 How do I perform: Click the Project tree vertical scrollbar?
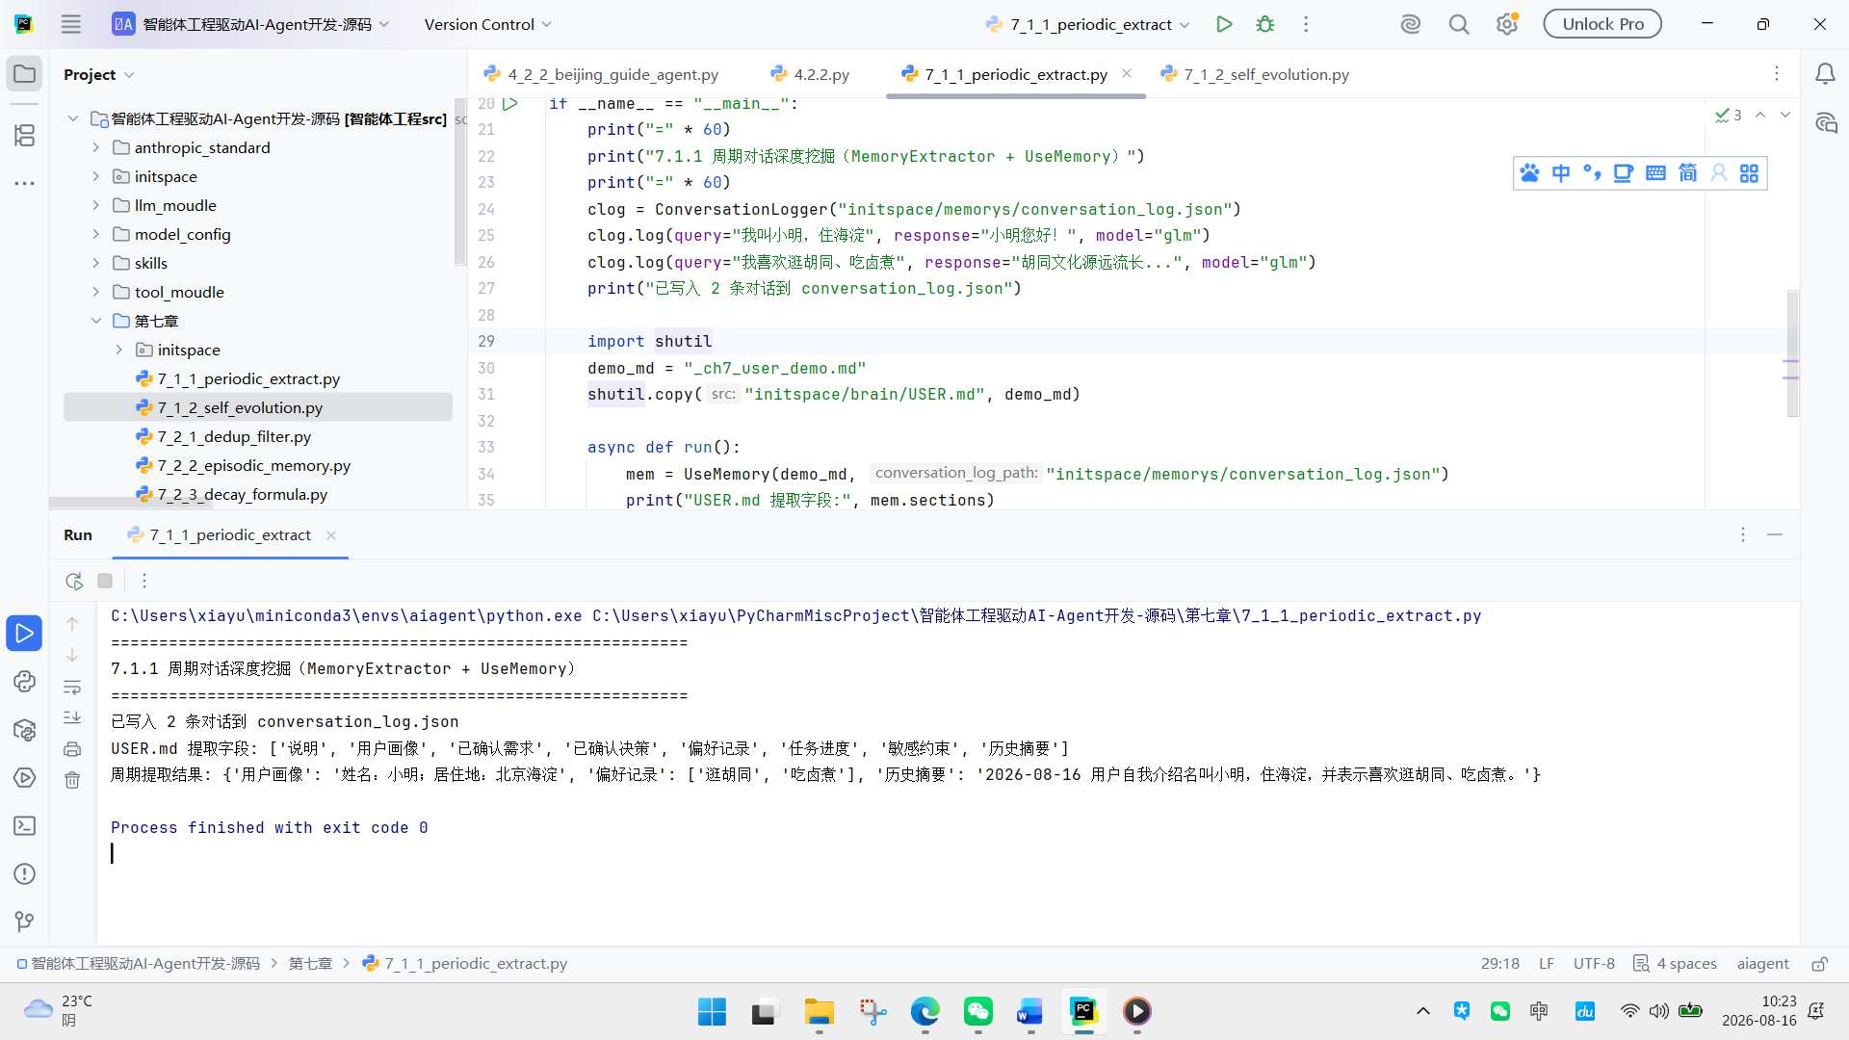(459, 183)
